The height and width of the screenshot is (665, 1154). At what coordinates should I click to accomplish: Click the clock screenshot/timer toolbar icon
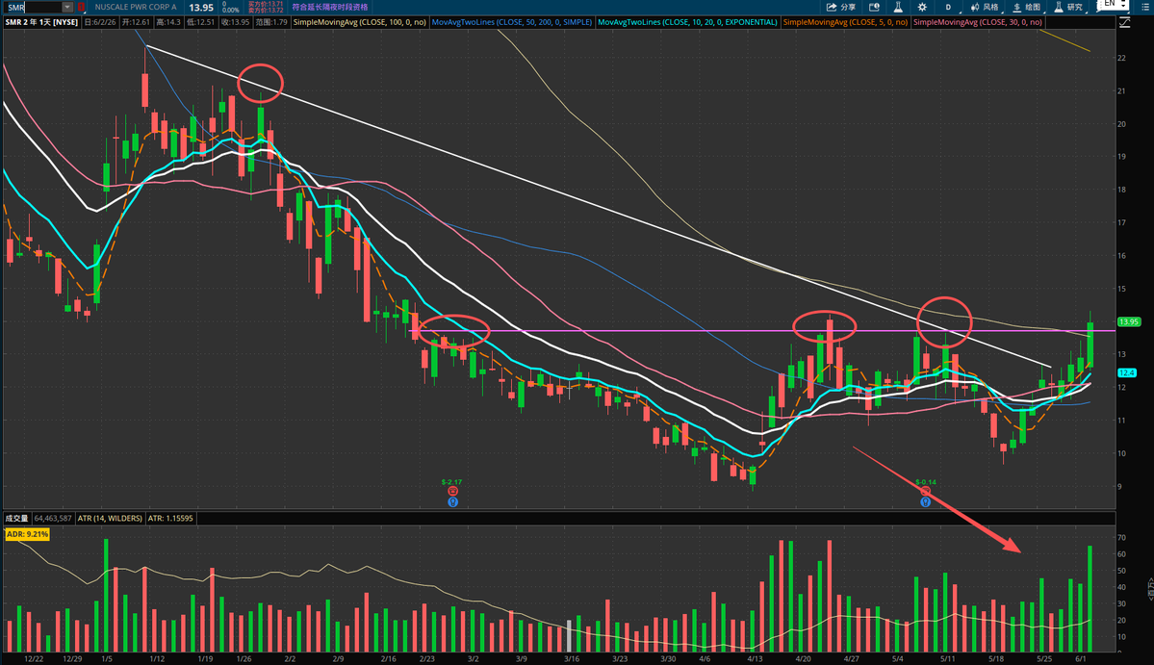pos(874,8)
